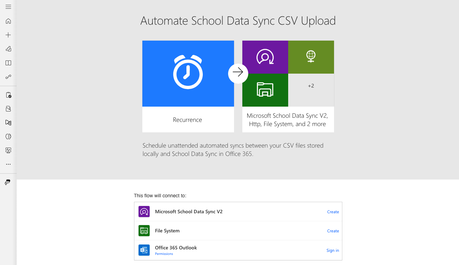Click the 'Recurrence' label under the clock
Viewport: 459px width, 265px height.
click(x=187, y=120)
